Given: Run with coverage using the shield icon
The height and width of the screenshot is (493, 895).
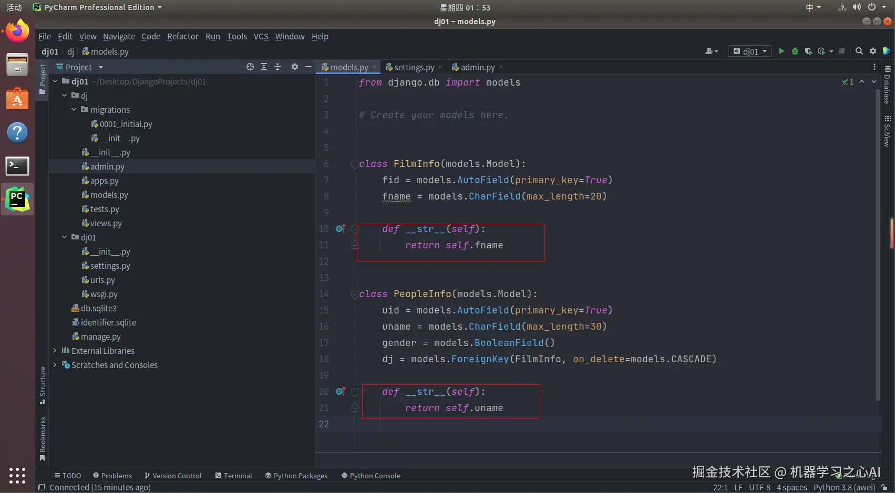Looking at the screenshot, I should pos(808,51).
